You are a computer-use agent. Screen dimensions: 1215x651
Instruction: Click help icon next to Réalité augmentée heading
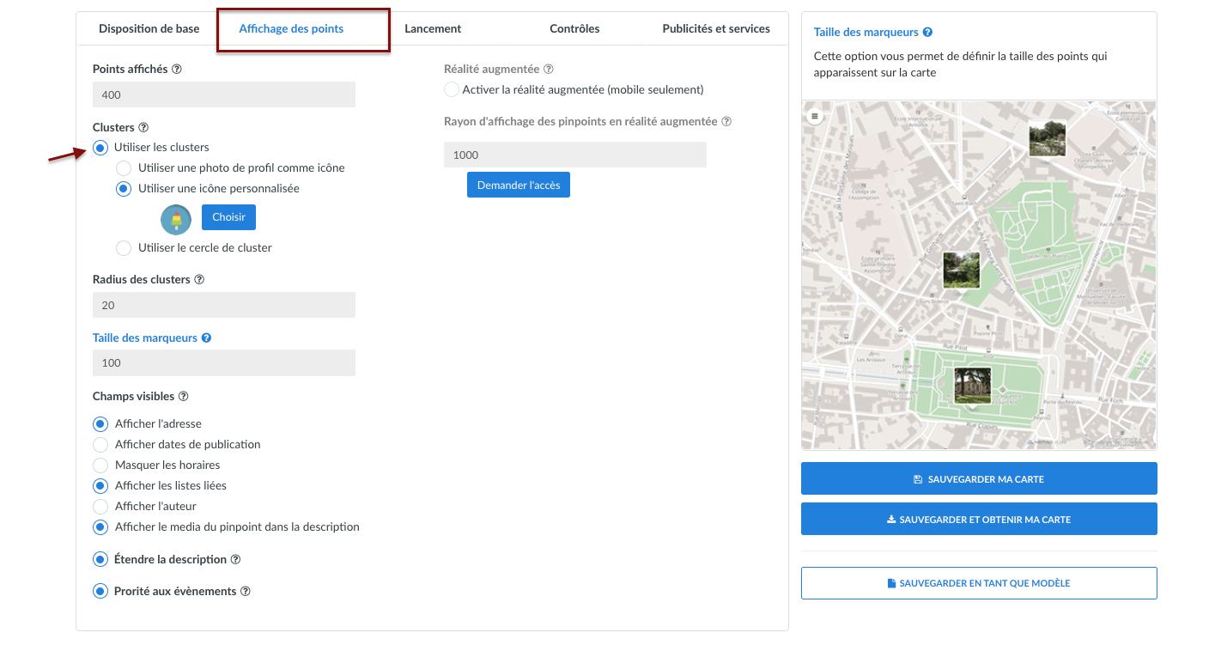pyautogui.click(x=549, y=70)
